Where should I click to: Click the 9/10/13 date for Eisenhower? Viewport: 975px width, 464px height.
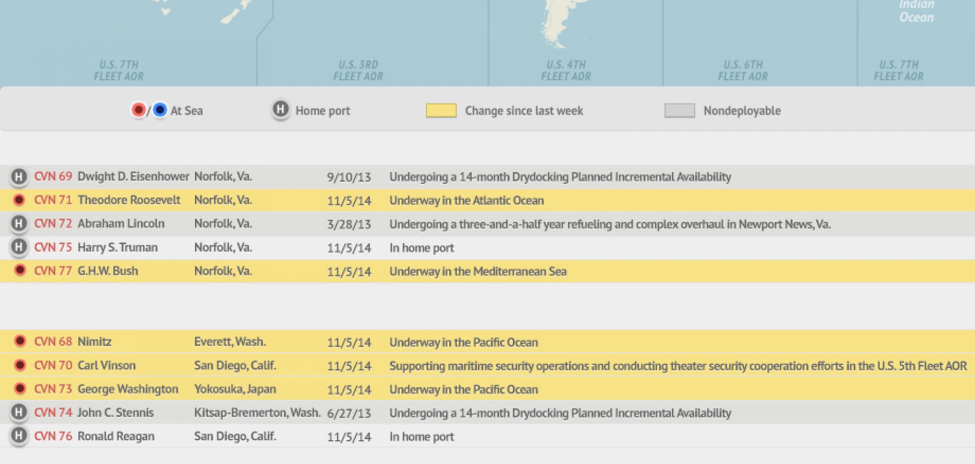tap(349, 177)
